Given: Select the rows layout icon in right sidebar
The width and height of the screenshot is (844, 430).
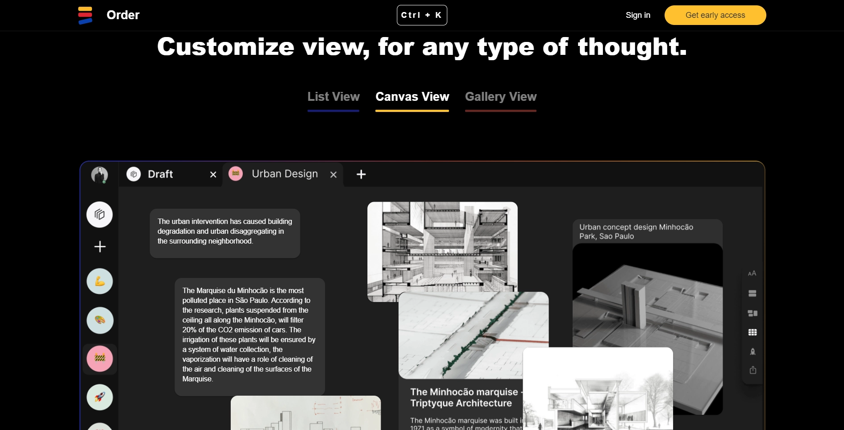Looking at the screenshot, I should 753,294.
